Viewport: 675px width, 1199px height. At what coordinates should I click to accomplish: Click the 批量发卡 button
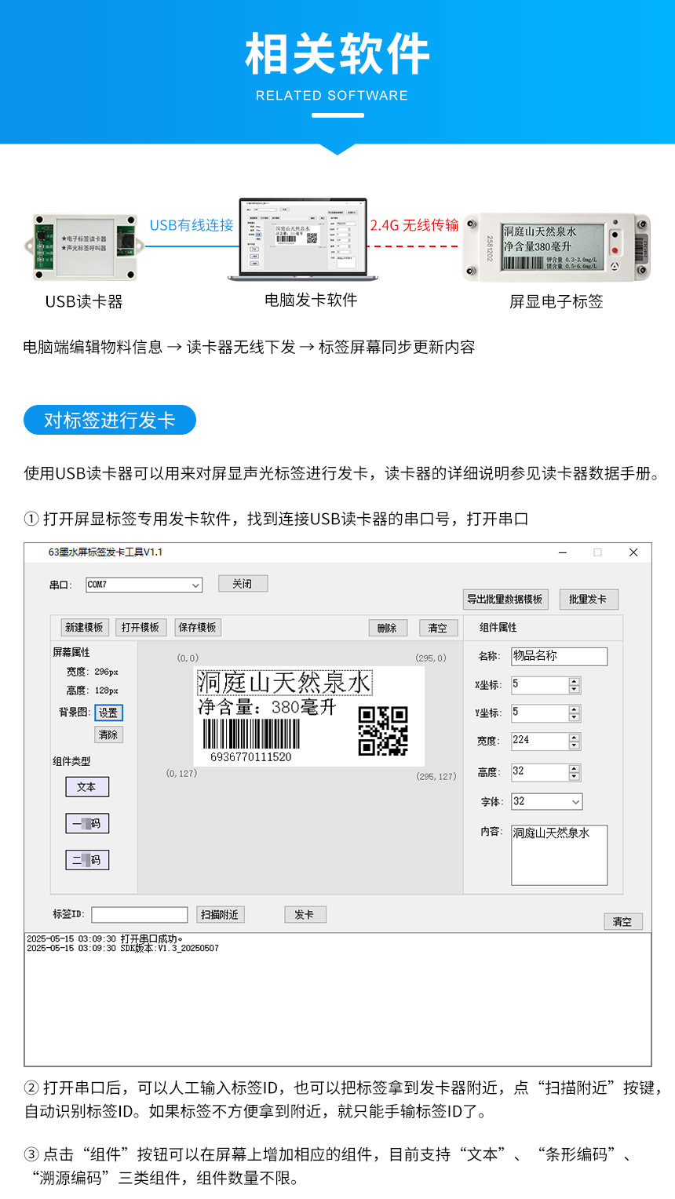pos(589,599)
